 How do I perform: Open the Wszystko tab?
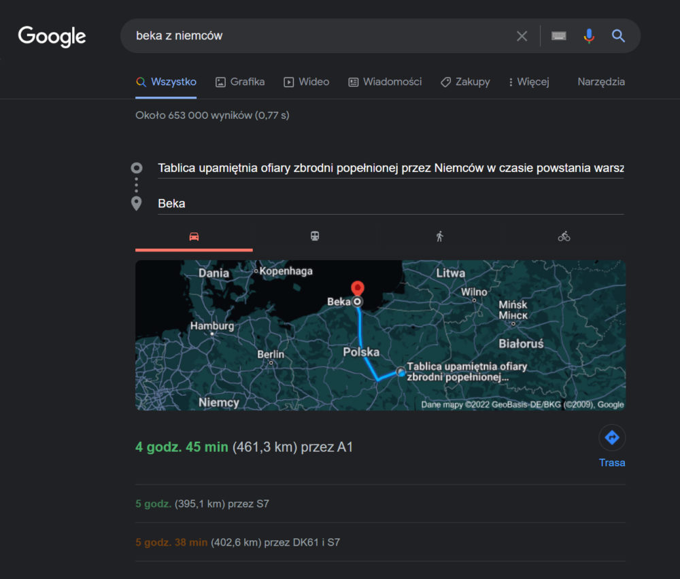coord(166,82)
